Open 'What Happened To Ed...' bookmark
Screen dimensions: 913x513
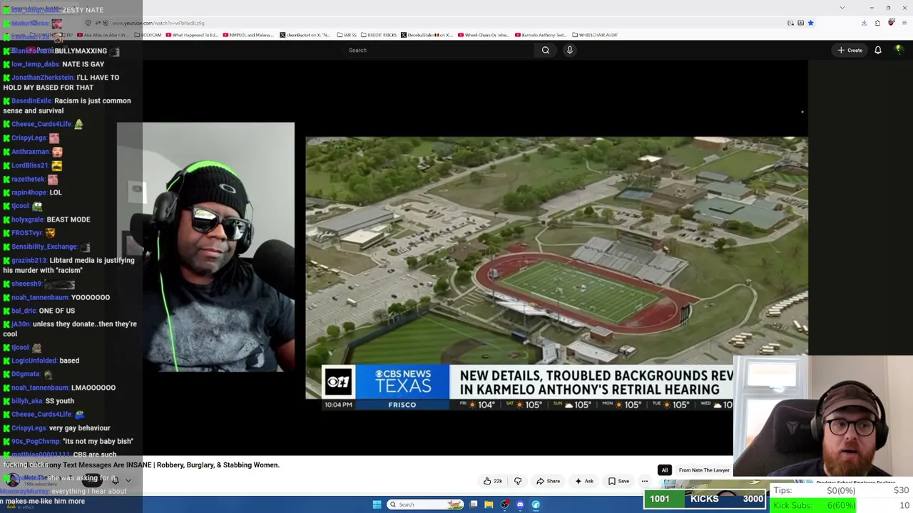pos(193,35)
